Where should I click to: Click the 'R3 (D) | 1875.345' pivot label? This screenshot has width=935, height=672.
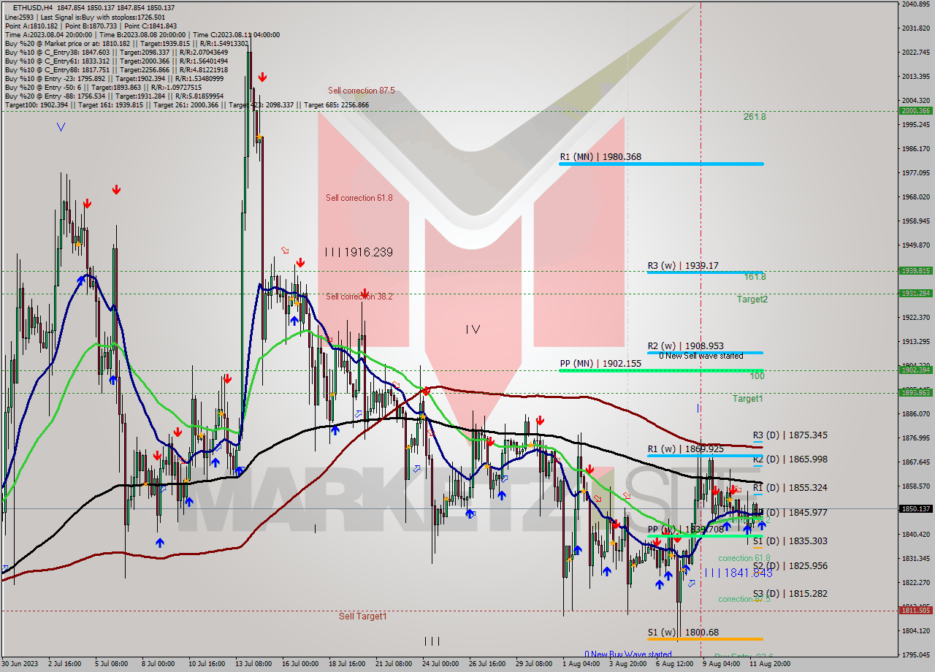point(790,435)
